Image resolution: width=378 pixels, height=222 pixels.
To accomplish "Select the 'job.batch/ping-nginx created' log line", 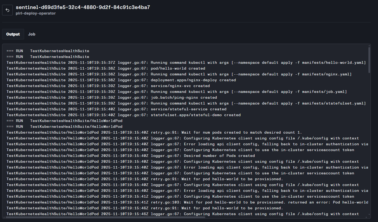I will click(112, 97).
